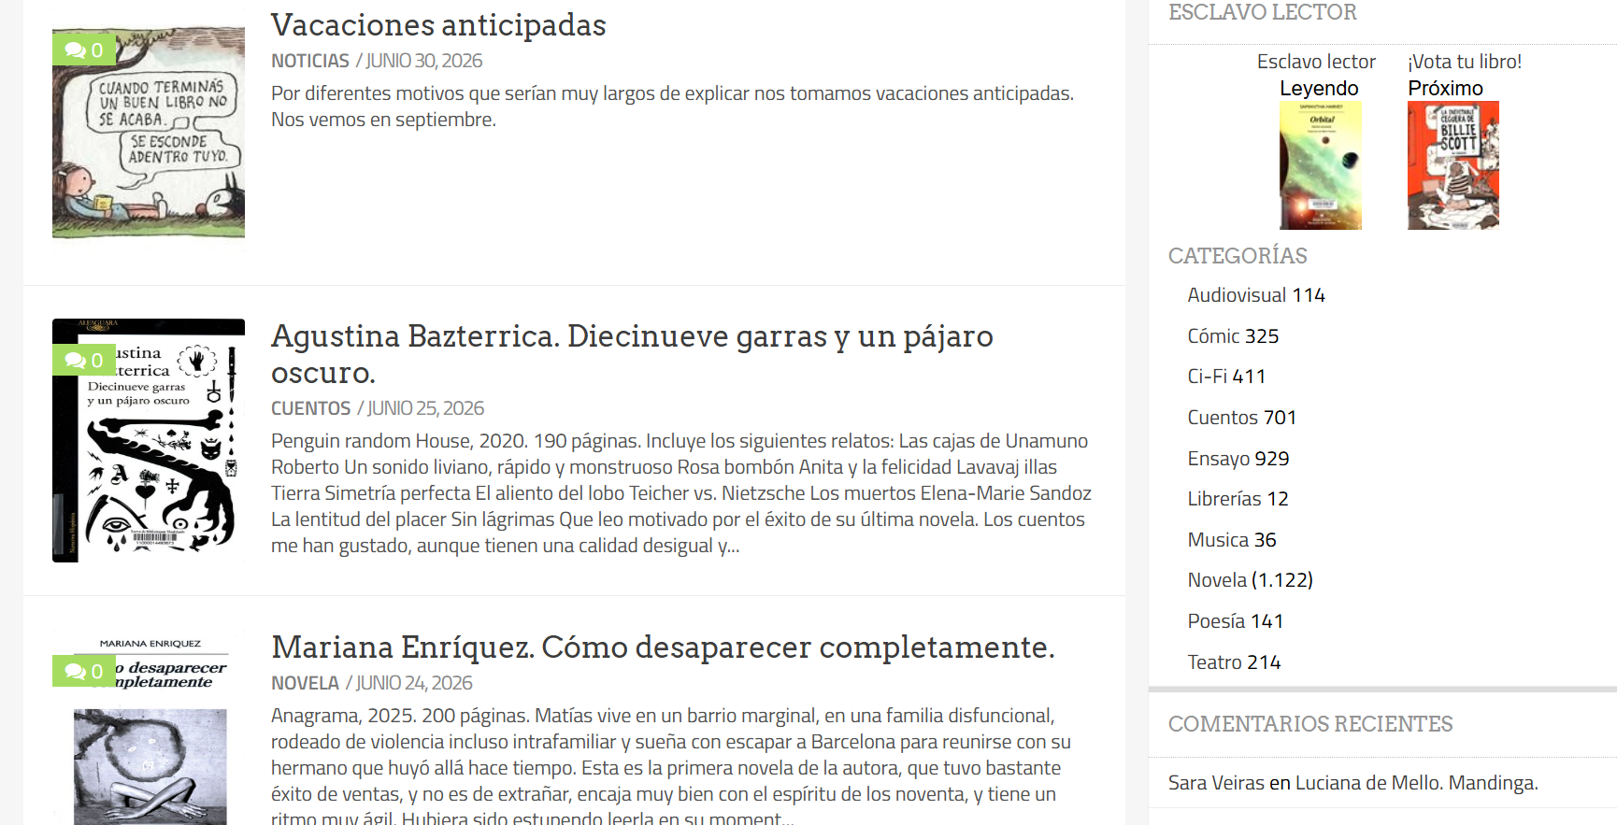1617x825 pixels.
Task: Open the 0 comments badge on Vacaciones anticipadas
Action: [x=84, y=50]
